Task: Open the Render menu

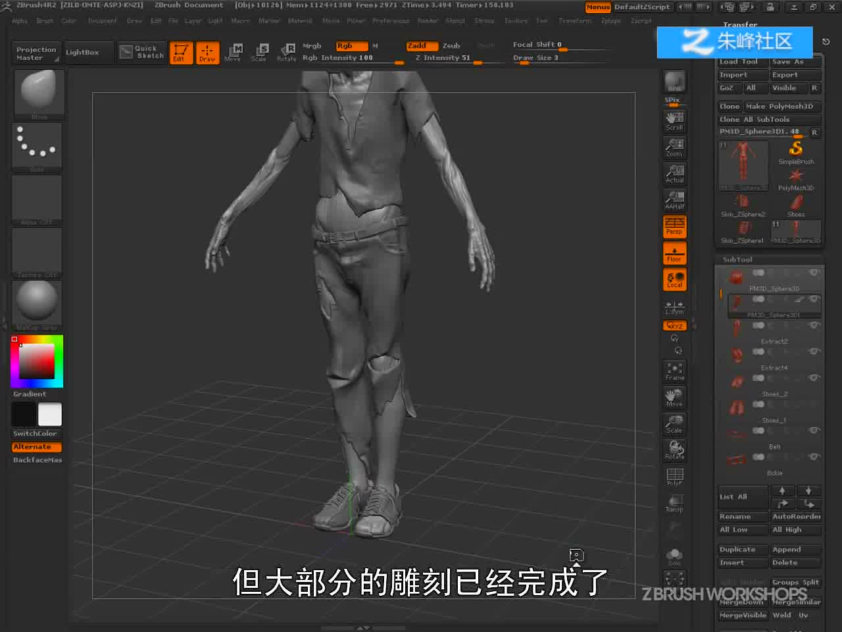Action: [428, 21]
